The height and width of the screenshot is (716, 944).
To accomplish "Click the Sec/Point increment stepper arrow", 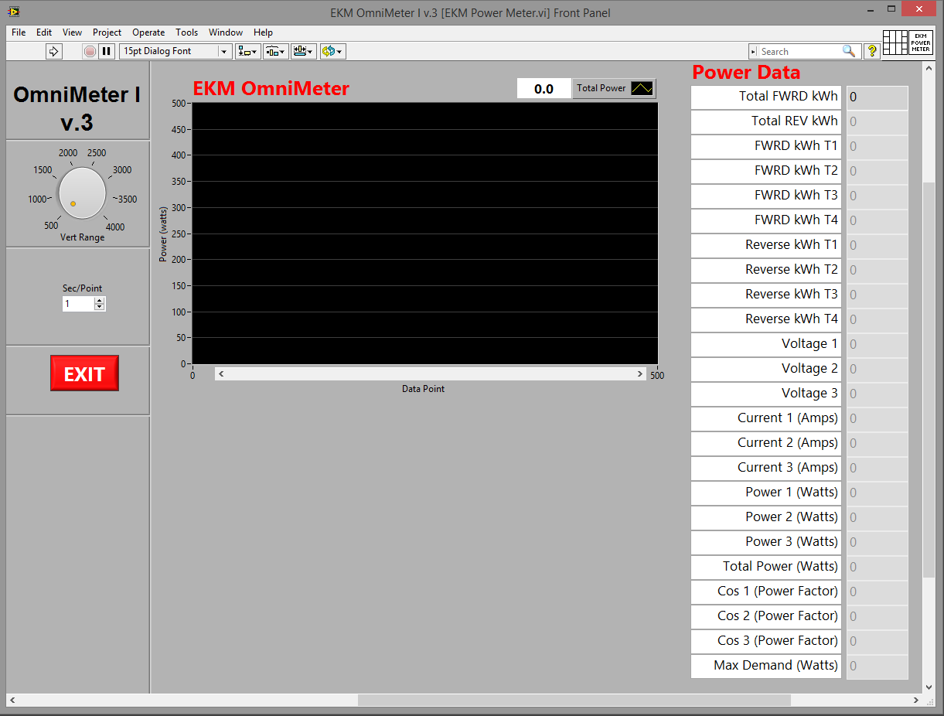I will [99, 299].
